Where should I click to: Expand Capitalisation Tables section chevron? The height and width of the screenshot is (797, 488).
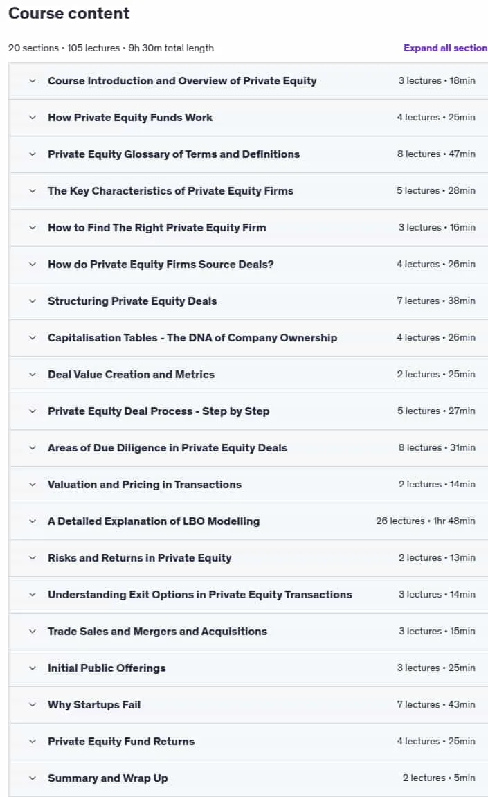(x=33, y=337)
